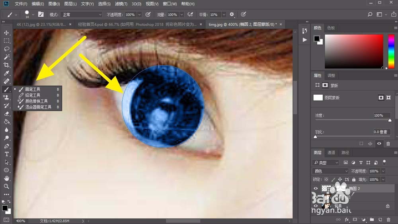398x224 pixels.
Task: Select the Hand tool
Action: click(x=6, y=178)
